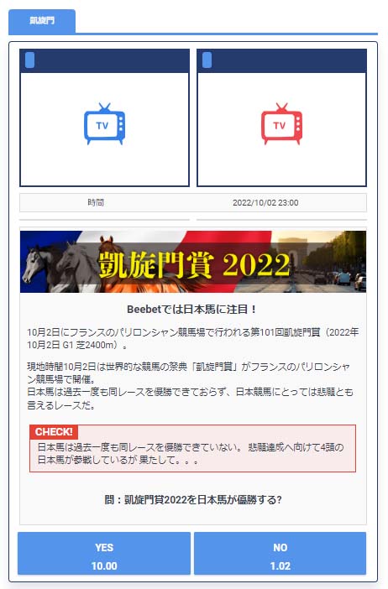This screenshot has height=589, width=388.
Task: Click the left panel dark blue header
Action: [x=104, y=61]
